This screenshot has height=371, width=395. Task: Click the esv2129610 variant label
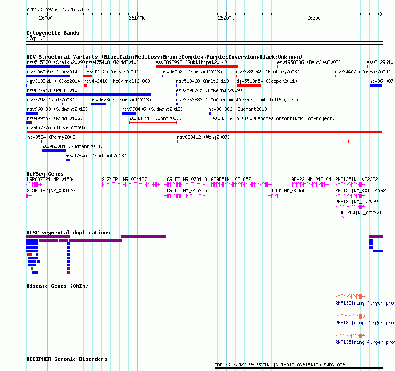coord(380,62)
